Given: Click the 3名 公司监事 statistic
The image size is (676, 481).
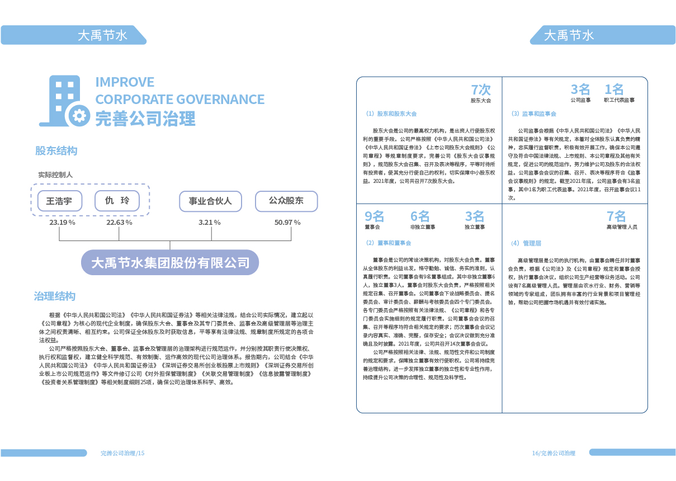Looking at the screenshot, I should click(580, 93).
